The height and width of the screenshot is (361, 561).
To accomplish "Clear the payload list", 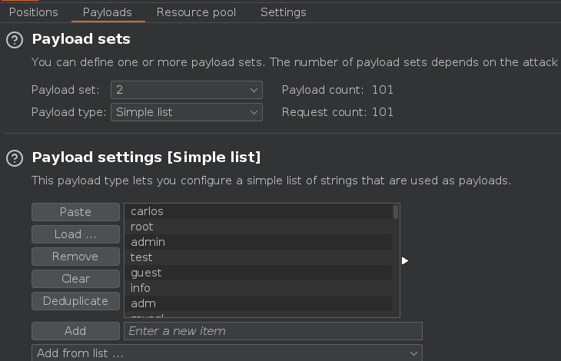I will point(75,279).
